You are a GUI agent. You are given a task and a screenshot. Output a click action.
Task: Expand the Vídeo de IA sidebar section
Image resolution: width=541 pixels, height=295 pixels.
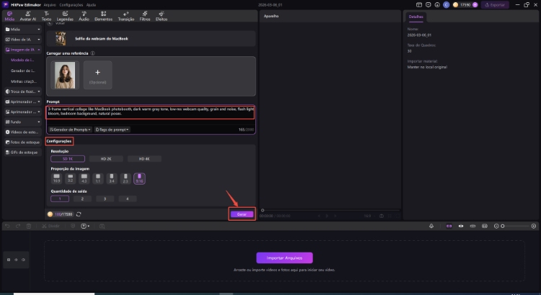(x=22, y=40)
